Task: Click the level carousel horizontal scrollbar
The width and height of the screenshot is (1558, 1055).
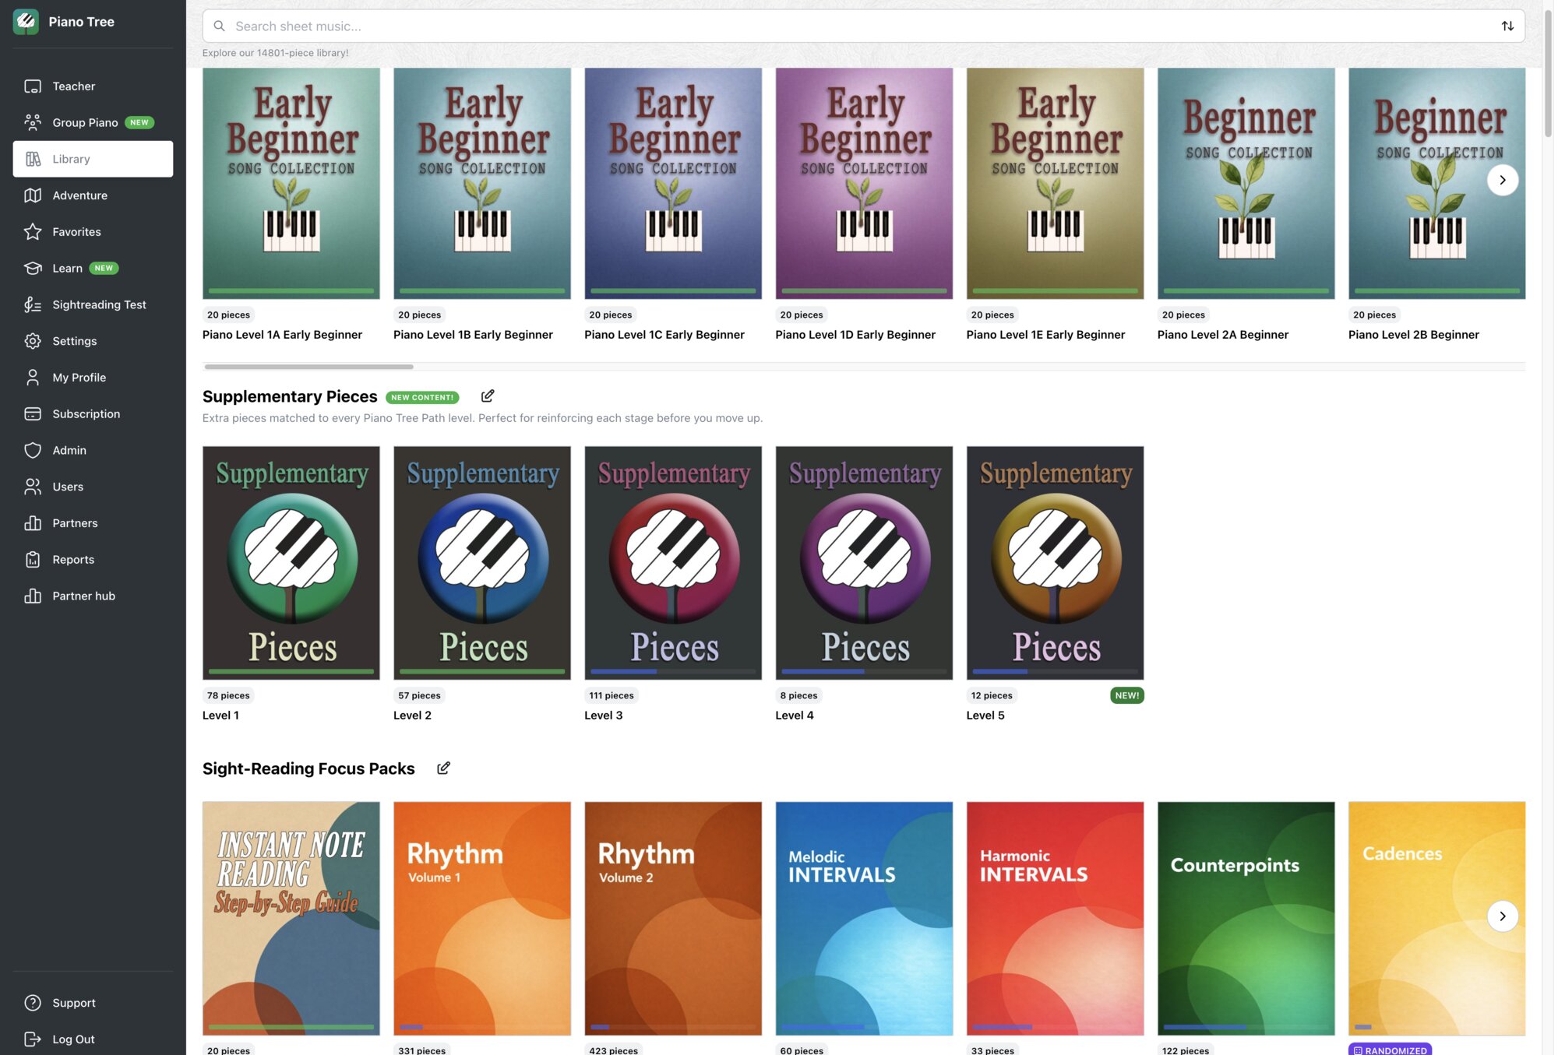Action: click(308, 366)
